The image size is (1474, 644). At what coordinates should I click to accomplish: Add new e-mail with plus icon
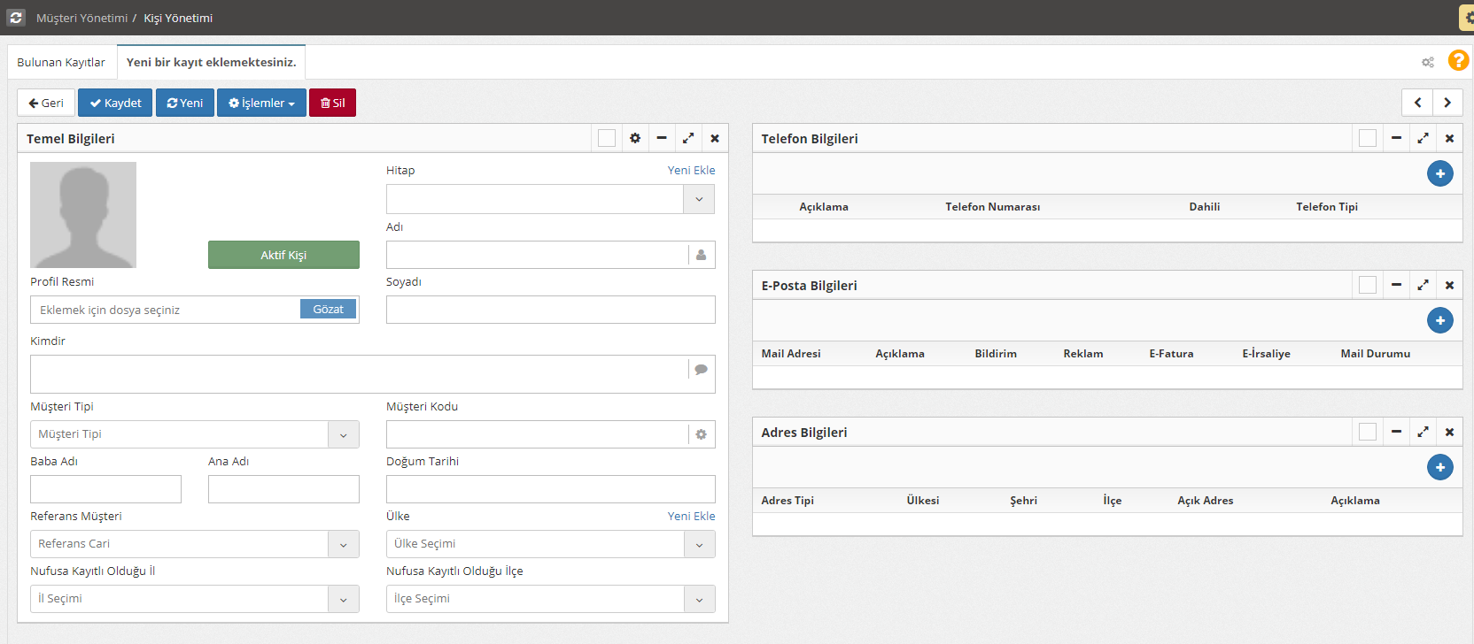[1439, 320]
